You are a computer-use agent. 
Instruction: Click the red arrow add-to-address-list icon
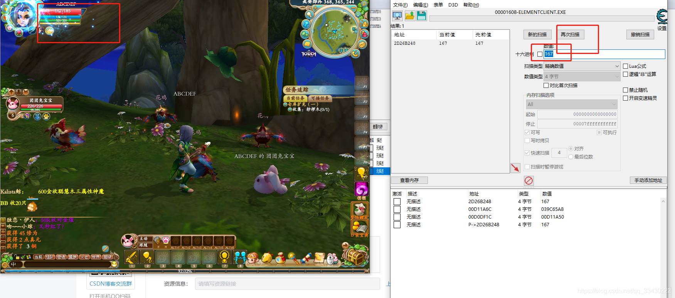pyautogui.click(x=515, y=168)
